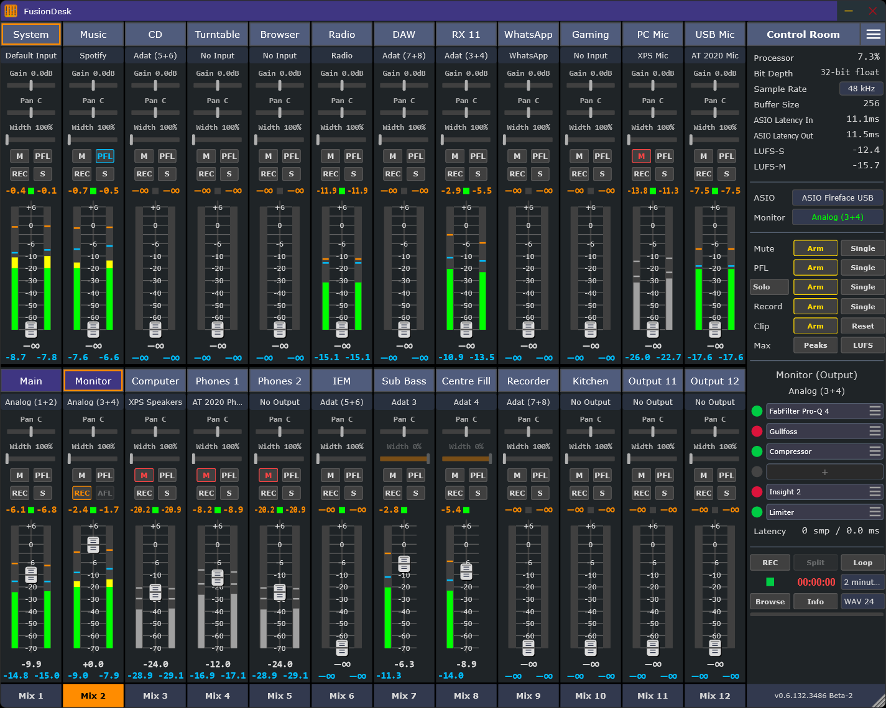Open Limiter slot menu handle

pos(875,512)
